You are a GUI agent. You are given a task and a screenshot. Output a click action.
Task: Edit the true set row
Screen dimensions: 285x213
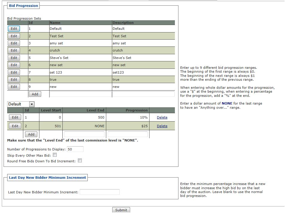tap(14, 80)
